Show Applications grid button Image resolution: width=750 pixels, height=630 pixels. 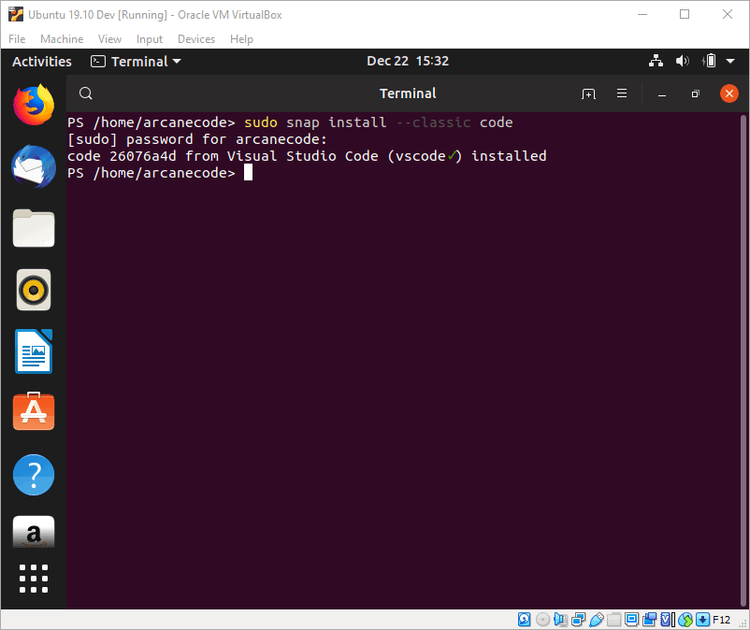(34, 579)
